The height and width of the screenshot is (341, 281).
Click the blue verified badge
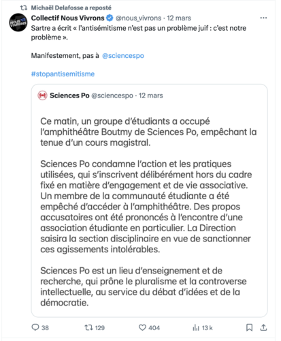coord(110,18)
